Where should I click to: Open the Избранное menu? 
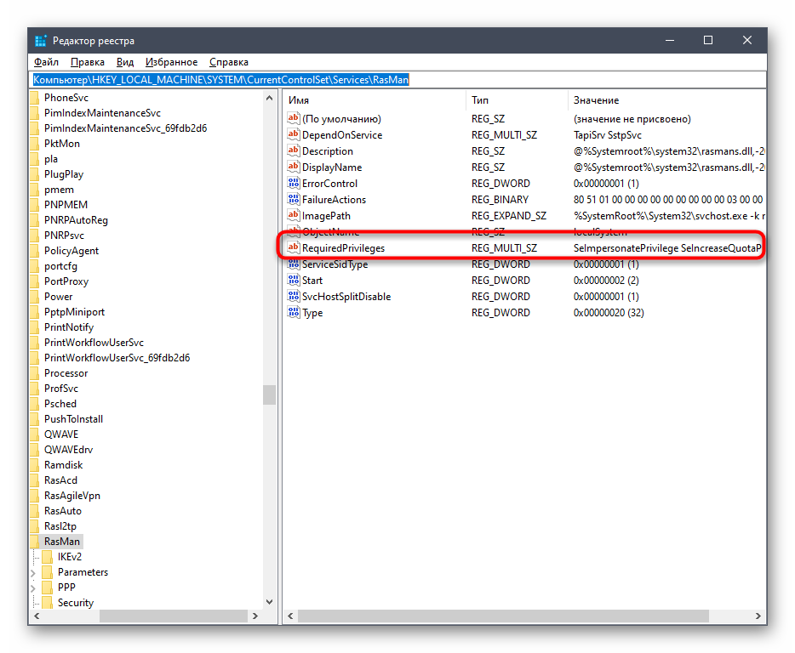(171, 62)
